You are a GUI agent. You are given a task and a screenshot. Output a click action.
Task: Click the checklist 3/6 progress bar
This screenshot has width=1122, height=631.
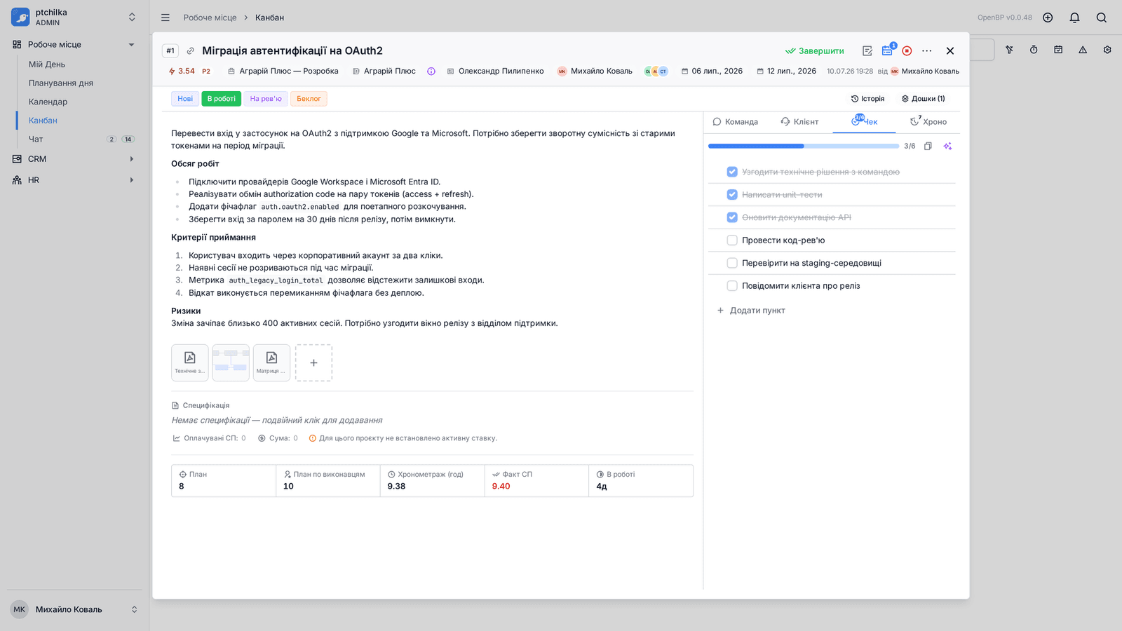point(804,147)
